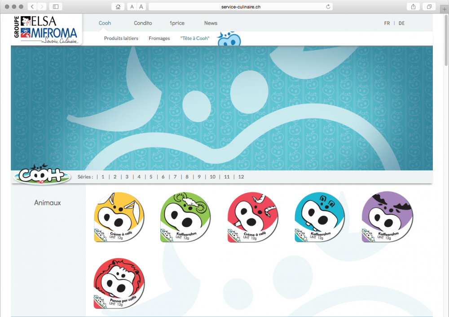
Task: Switch language to DE
Action: click(x=401, y=23)
